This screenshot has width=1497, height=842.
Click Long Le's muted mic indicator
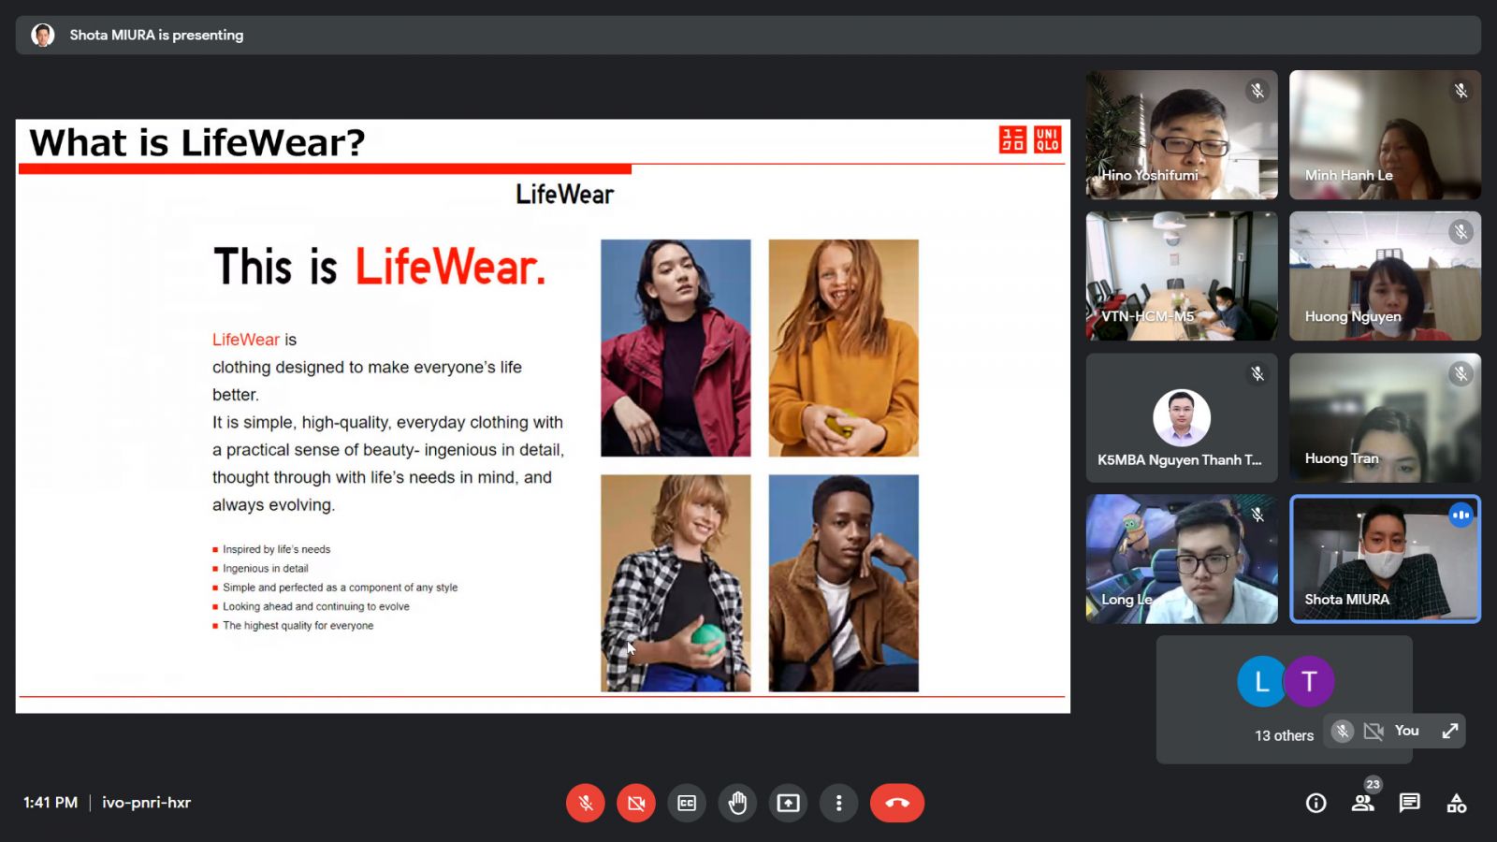tap(1257, 515)
